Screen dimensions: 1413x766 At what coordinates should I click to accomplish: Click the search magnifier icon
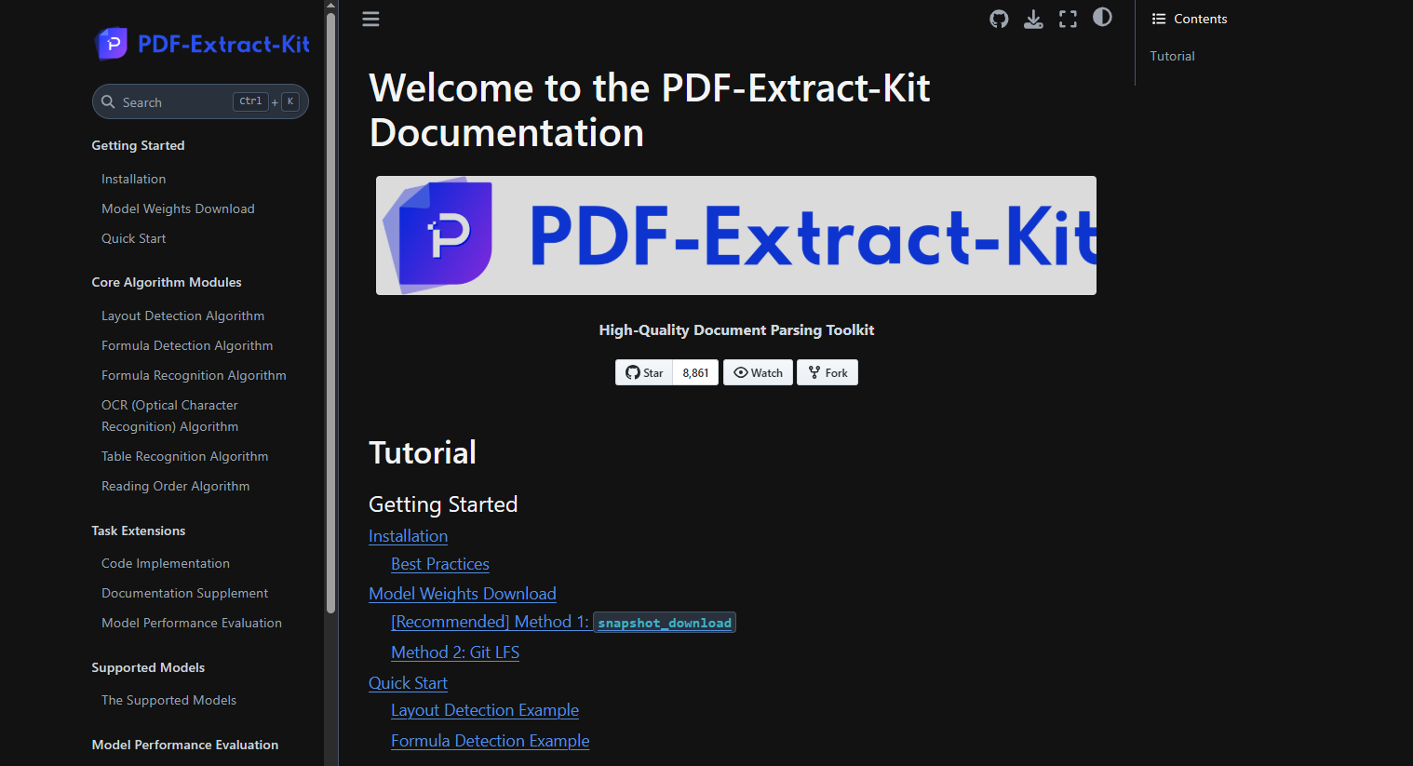(108, 101)
